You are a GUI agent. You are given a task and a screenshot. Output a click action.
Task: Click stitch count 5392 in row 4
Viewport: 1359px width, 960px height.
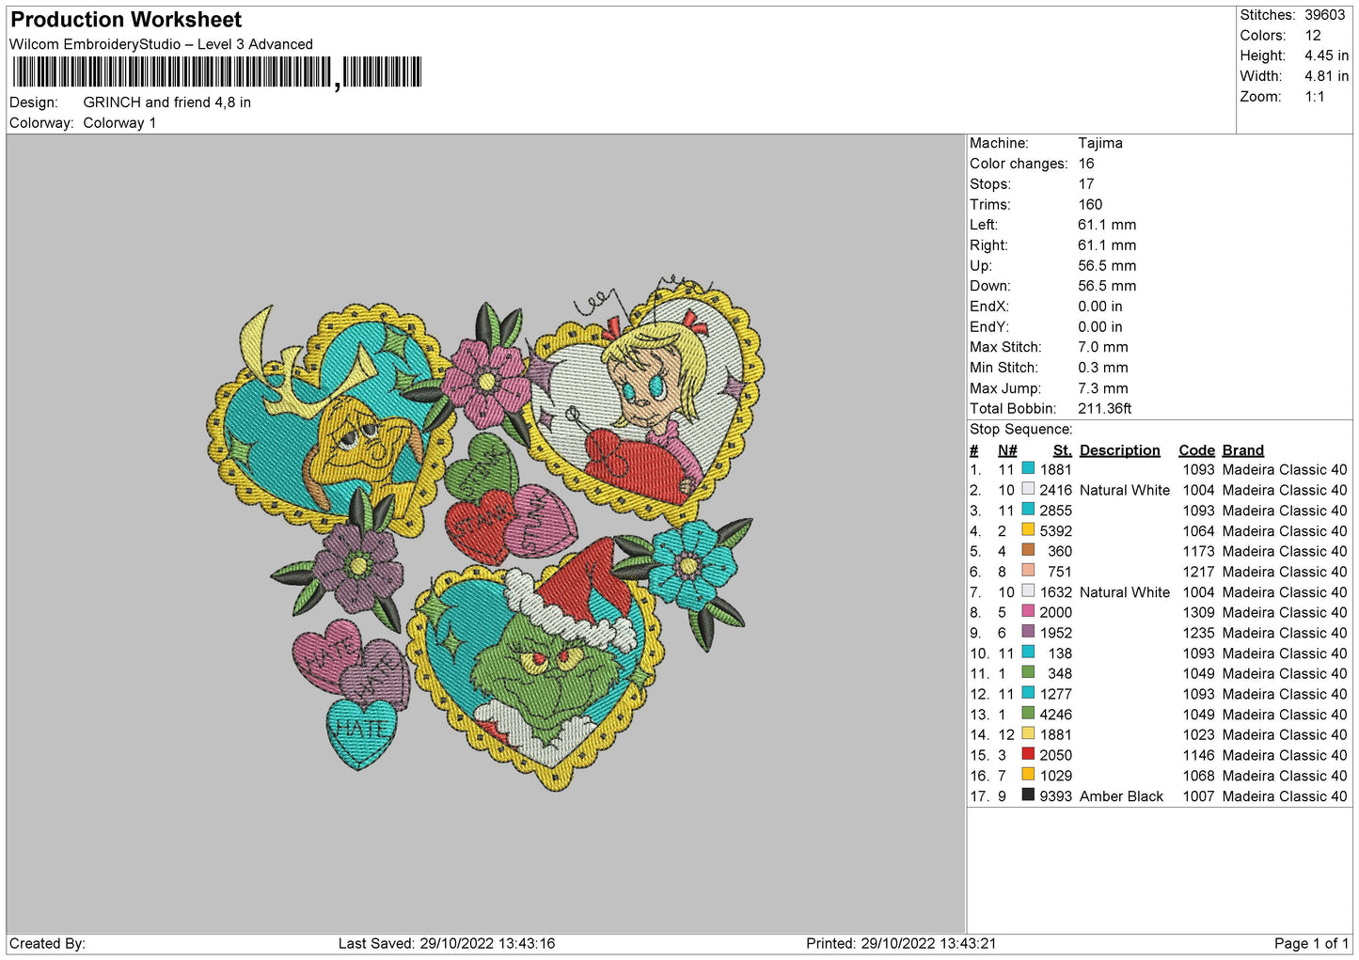pos(1055,531)
